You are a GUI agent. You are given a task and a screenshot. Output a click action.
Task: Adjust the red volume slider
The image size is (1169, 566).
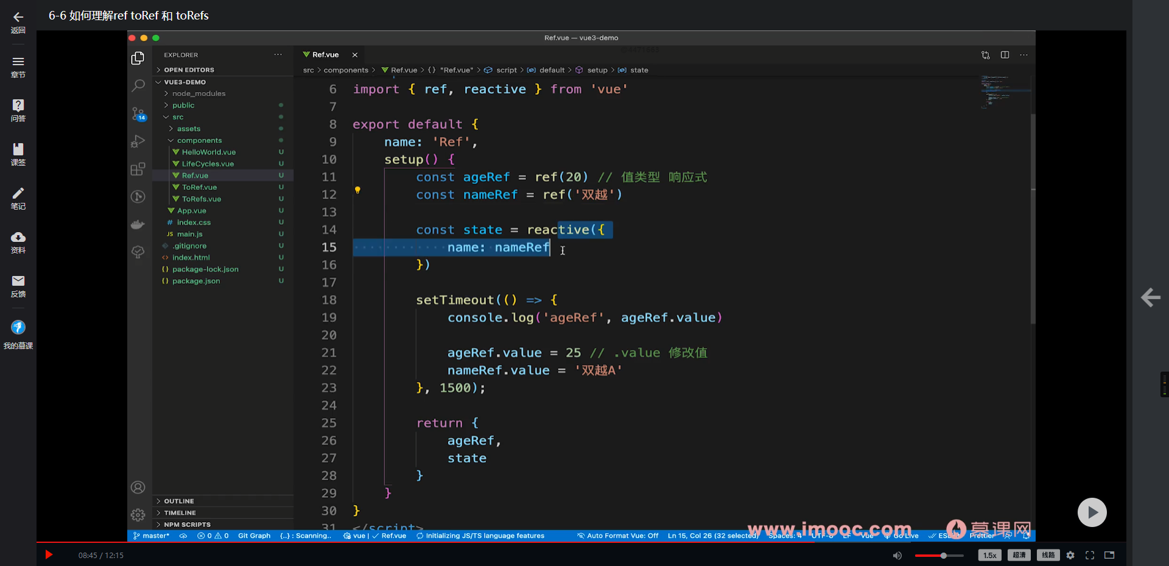(943, 556)
